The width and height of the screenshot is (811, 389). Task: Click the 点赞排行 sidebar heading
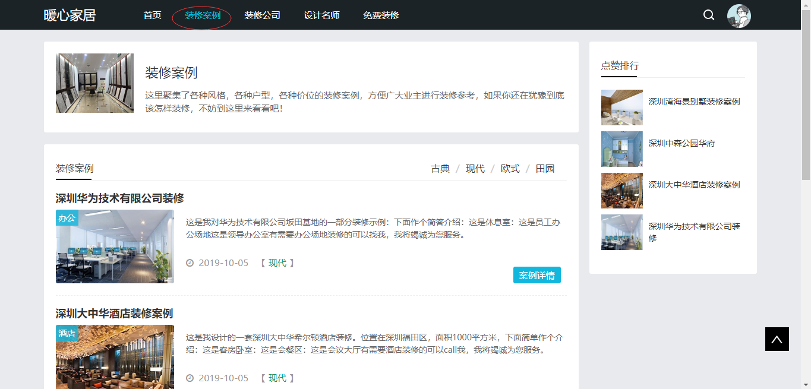[x=620, y=66]
